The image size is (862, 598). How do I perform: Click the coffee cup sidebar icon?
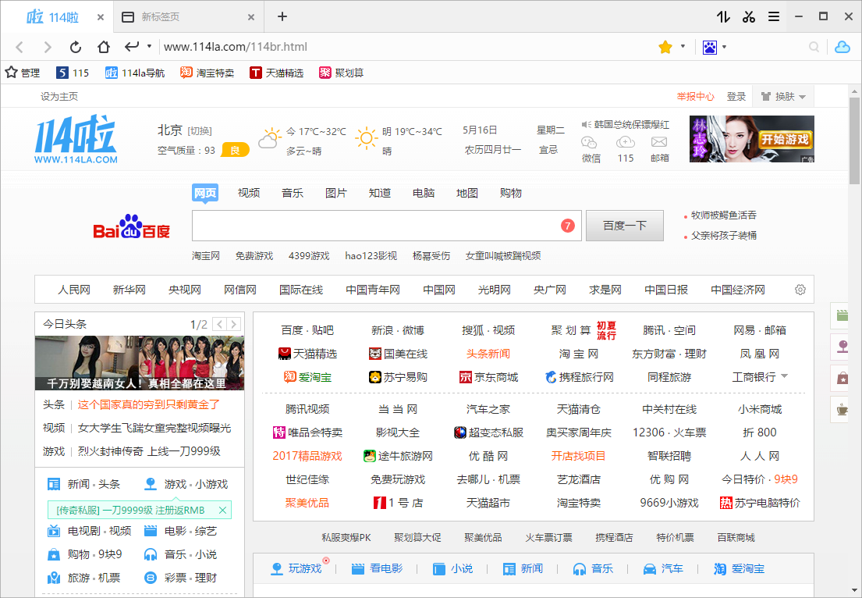pyautogui.click(x=842, y=409)
